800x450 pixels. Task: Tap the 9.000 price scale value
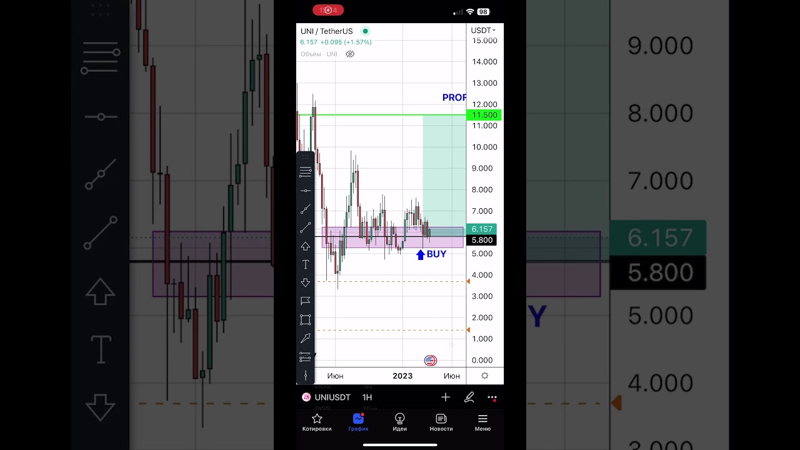(x=482, y=168)
